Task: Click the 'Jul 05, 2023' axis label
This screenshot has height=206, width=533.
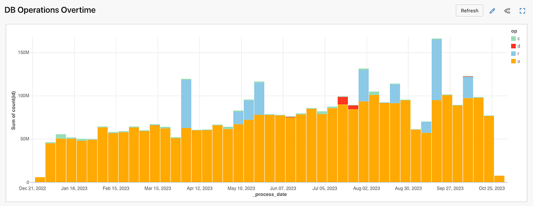Action: pyautogui.click(x=326, y=188)
